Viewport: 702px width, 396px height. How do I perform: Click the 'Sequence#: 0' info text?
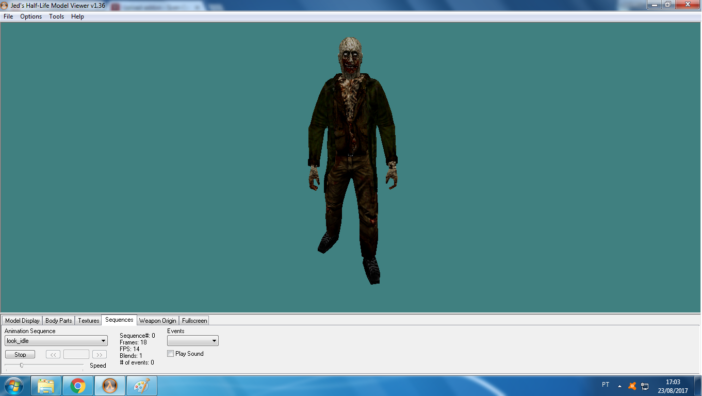tap(137, 336)
